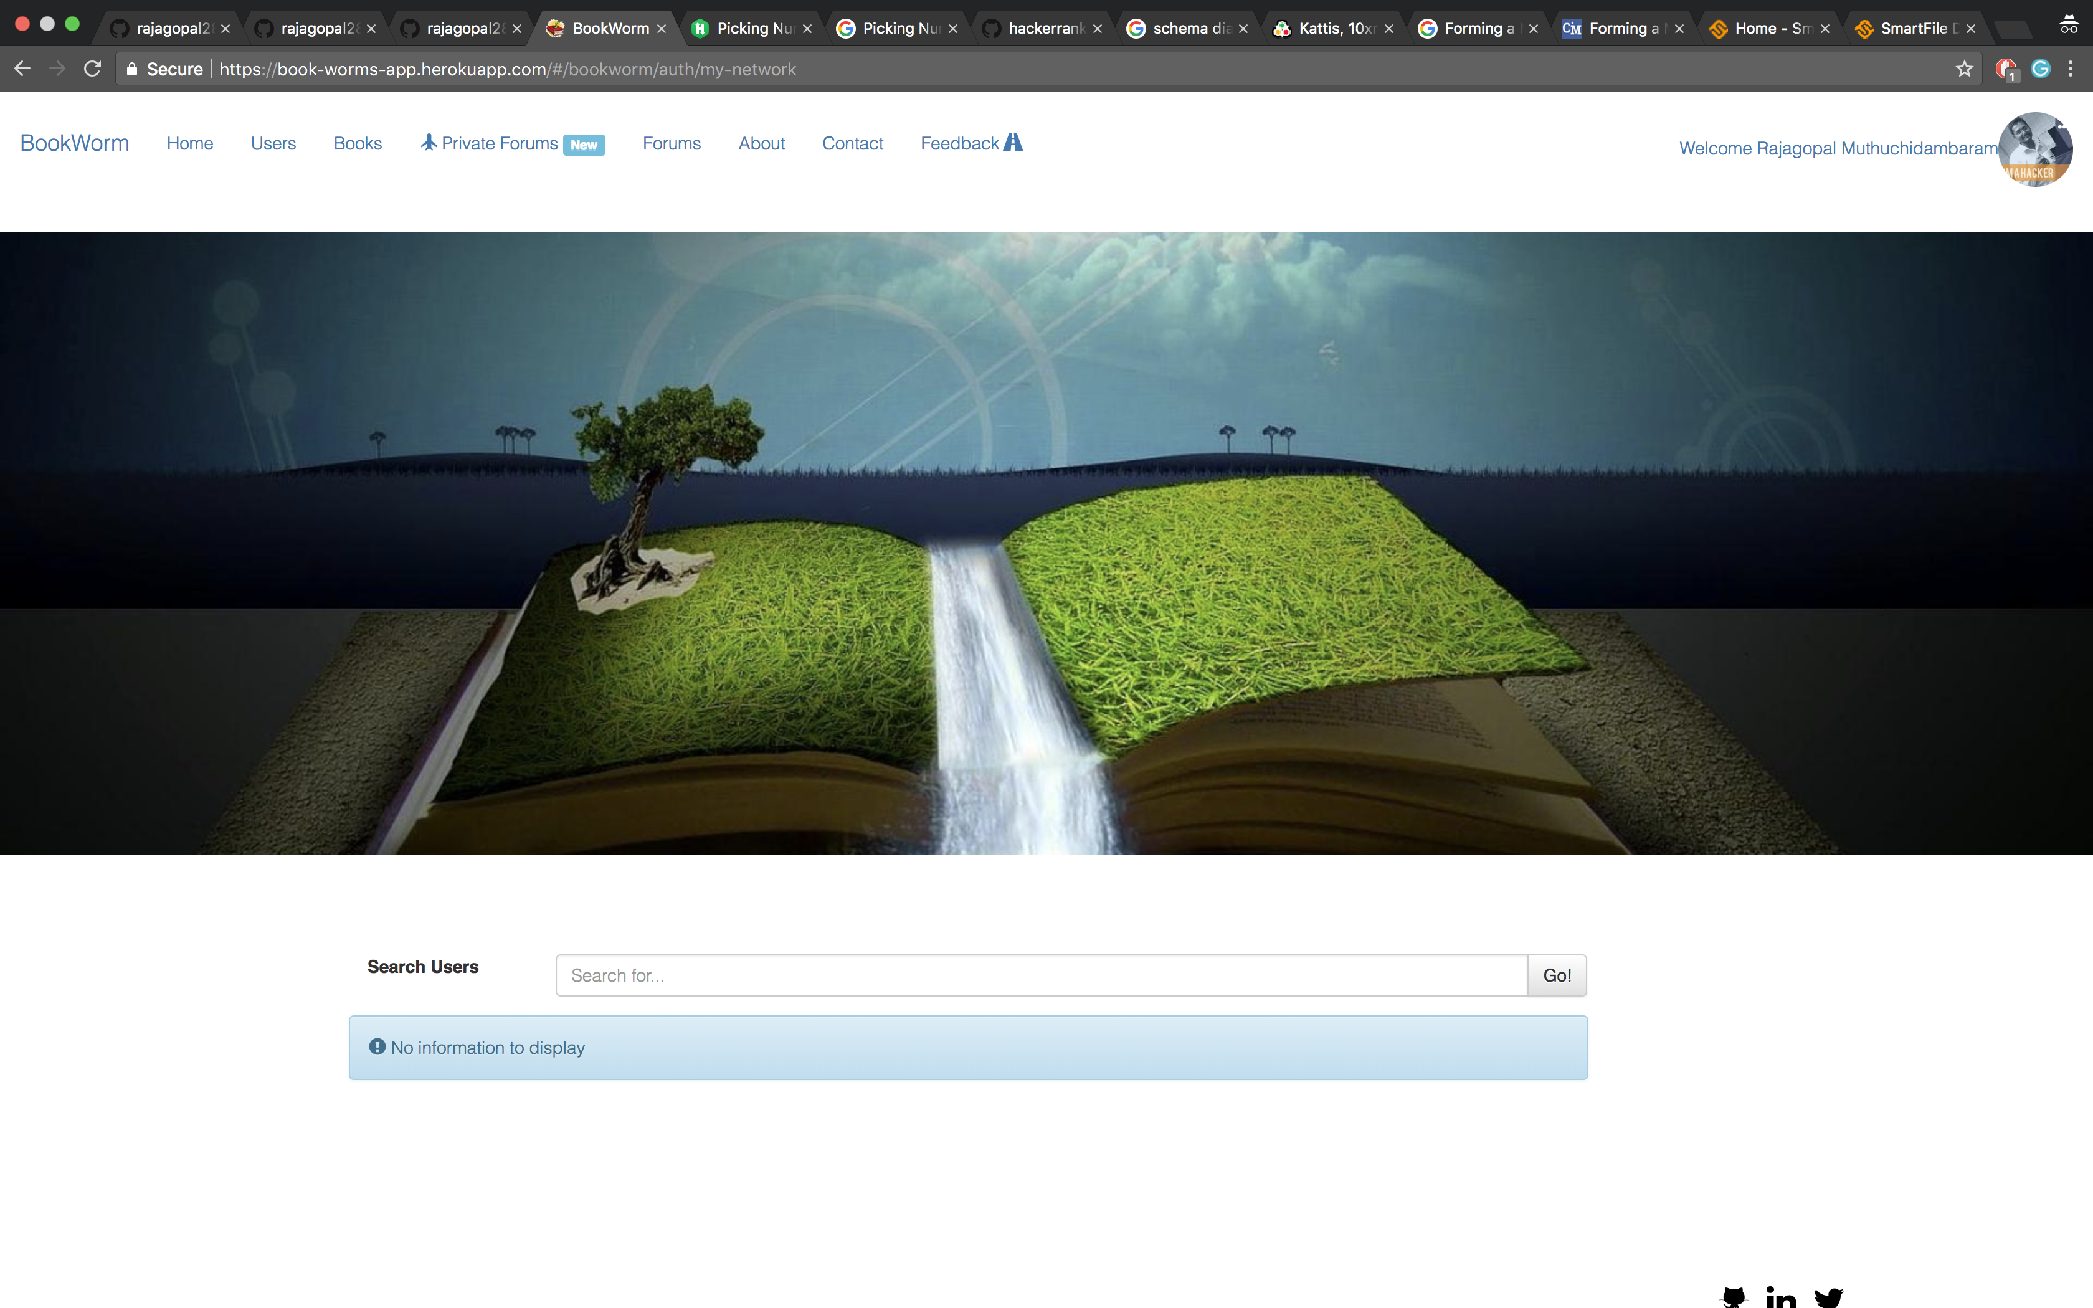Open the Private Forums nav link
The width and height of the screenshot is (2093, 1308).
tap(498, 144)
